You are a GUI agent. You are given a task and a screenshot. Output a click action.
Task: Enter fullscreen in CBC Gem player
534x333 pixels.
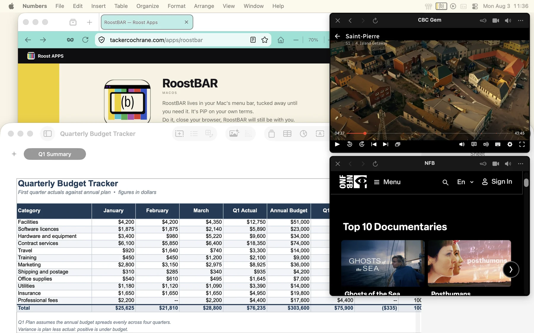pos(522,144)
